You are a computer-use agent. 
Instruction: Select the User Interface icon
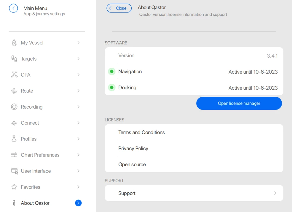[14, 171]
